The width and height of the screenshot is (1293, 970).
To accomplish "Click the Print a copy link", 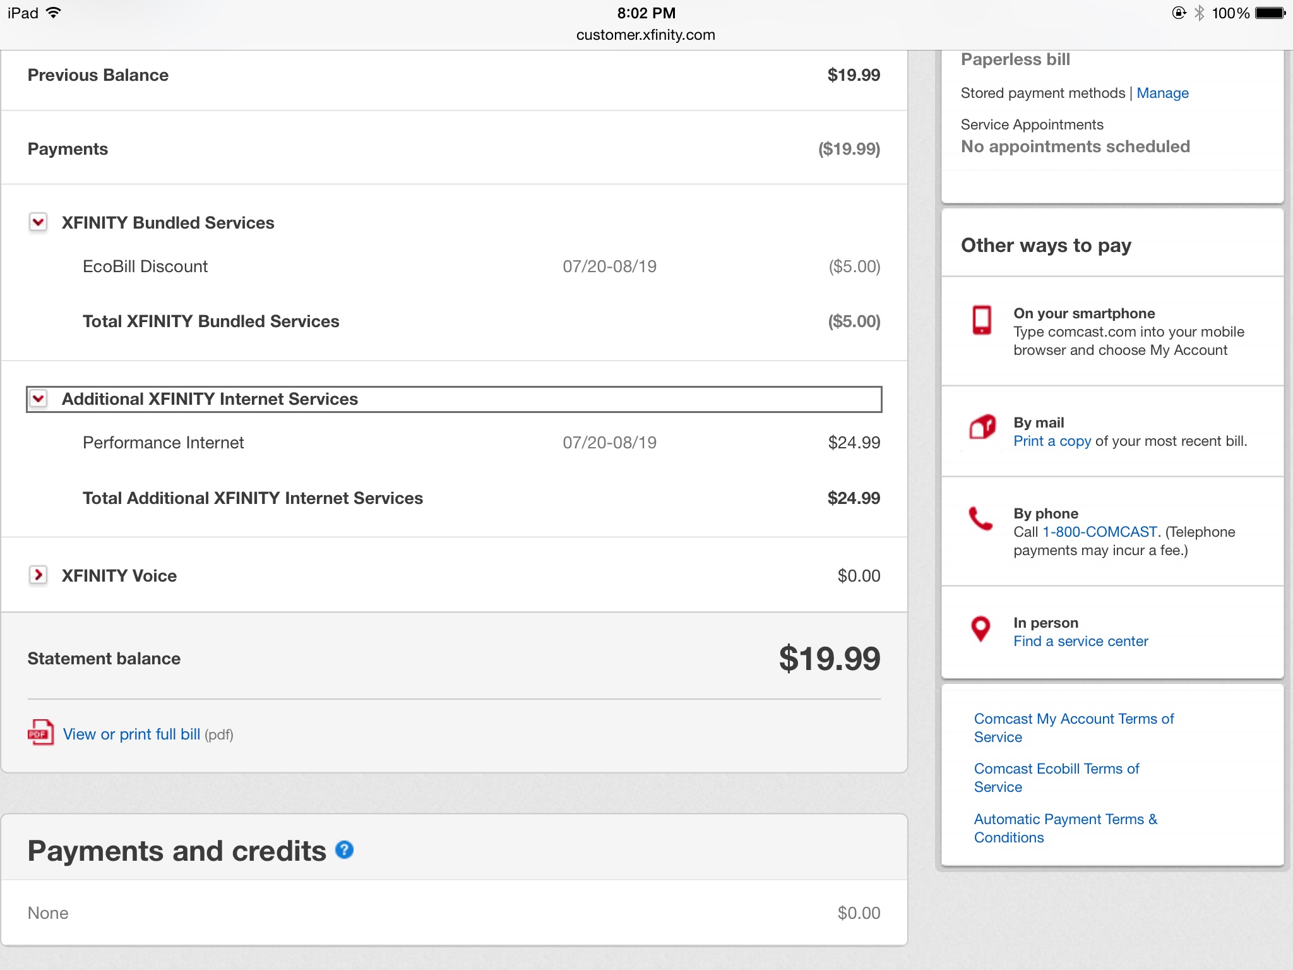I will pos(1052,441).
